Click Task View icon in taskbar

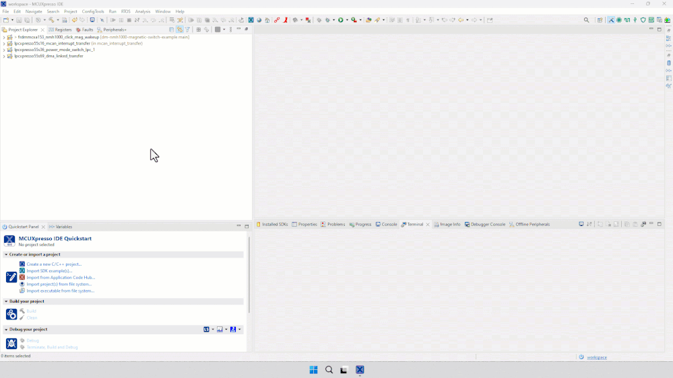click(344, 370)
